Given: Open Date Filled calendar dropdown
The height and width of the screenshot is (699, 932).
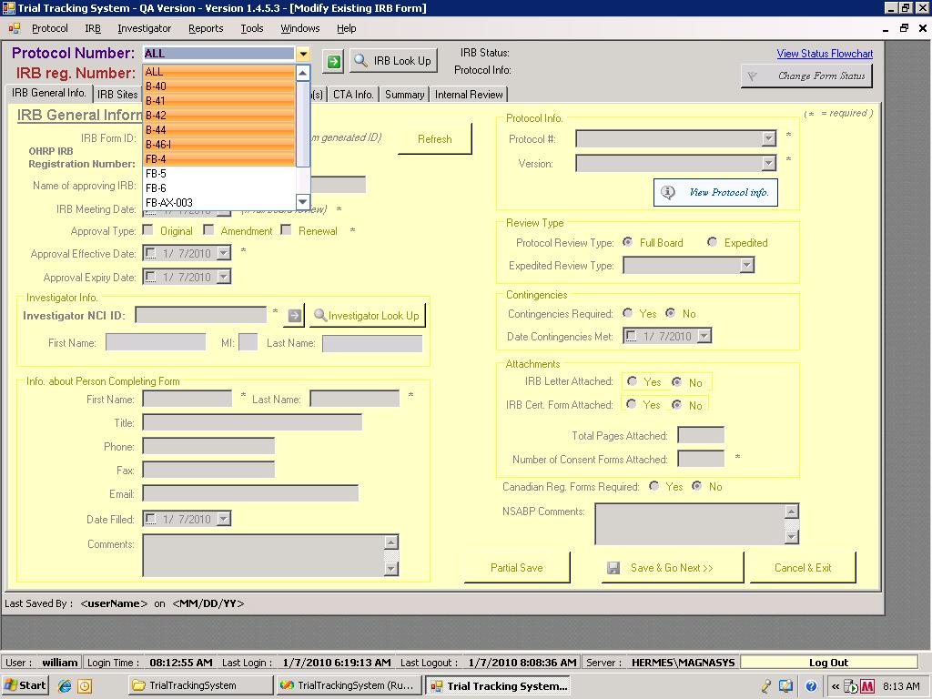Looking at the screenshot, I should (x=224, y=519).
